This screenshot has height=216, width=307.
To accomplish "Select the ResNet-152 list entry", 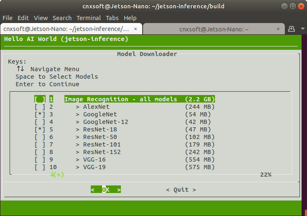I will click(x=102, y=152).
